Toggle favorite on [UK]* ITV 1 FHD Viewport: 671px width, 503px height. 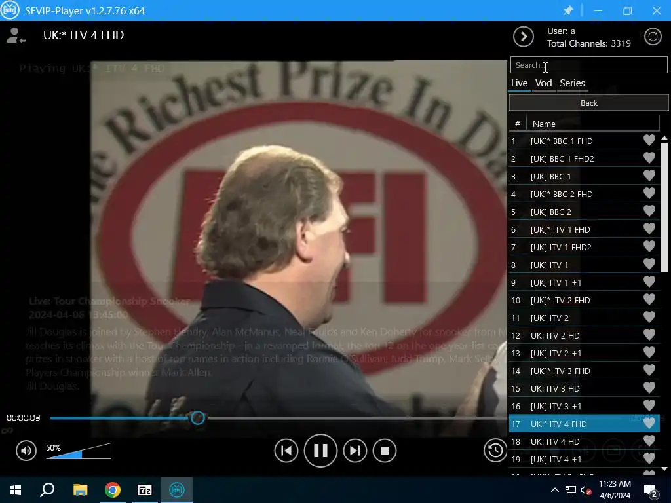click(649, 229)
